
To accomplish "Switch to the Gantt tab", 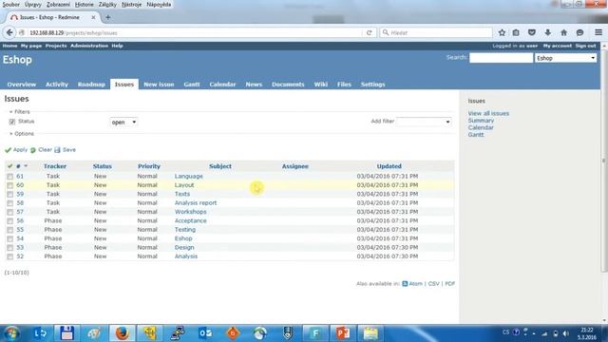I will [192, 85].
